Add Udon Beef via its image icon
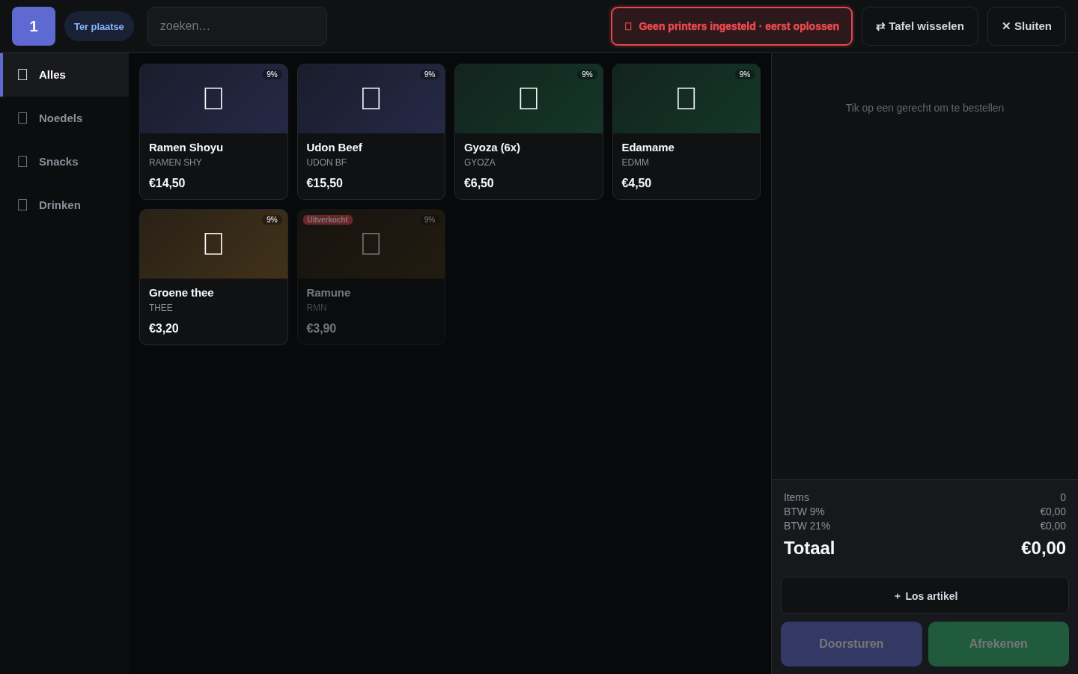1078x674 pixels. [371, 98]
